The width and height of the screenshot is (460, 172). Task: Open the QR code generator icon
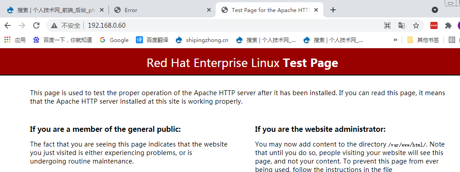coord(387,25)
